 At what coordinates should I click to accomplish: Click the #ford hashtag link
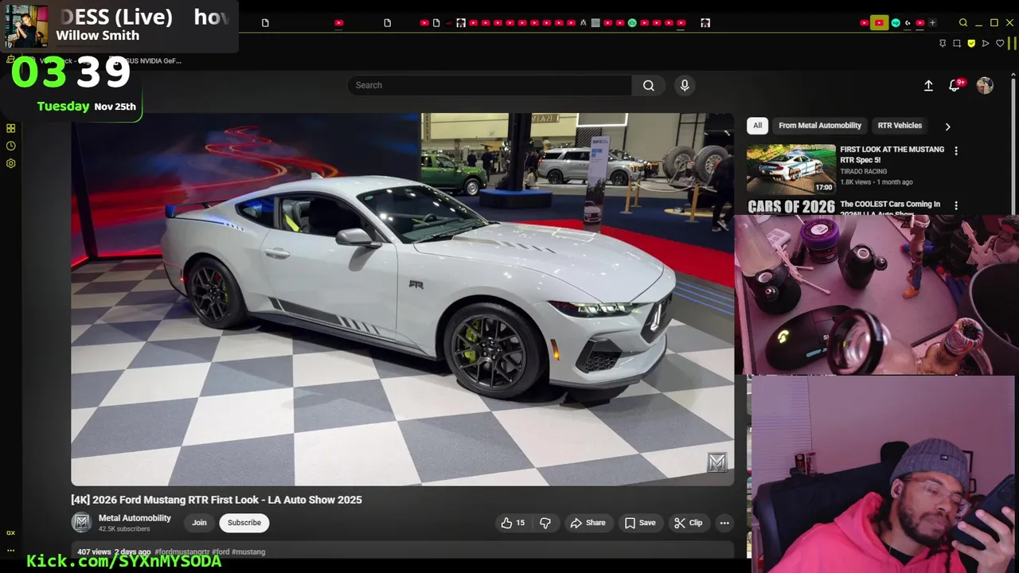(221, 552)
